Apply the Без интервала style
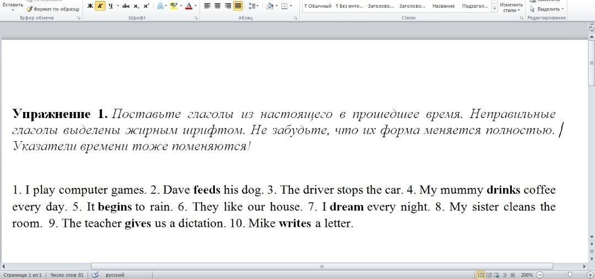The width and height of the screenshot is (595, 279). pos(349,6)
